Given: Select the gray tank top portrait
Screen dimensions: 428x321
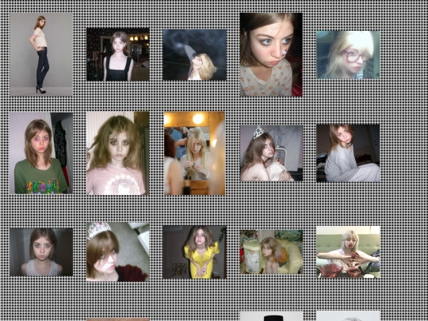Looking at the screenshot, I should pyautogui.click(x=41, y=252).
